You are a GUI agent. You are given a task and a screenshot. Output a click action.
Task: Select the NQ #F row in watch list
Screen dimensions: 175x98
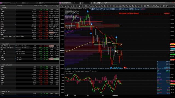point(30,33)
